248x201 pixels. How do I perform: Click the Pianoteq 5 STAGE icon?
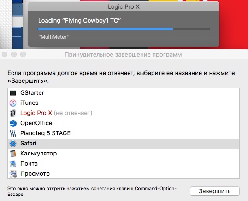[x=13, y=133]
